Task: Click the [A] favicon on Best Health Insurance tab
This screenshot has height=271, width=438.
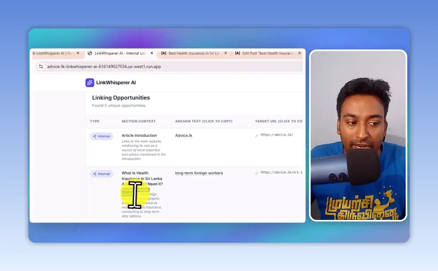Action: 164,53
